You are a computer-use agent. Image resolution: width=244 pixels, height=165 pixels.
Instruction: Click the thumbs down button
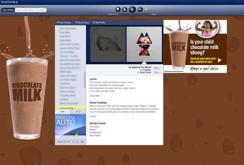pyautogui.click(x=118, y=9)
